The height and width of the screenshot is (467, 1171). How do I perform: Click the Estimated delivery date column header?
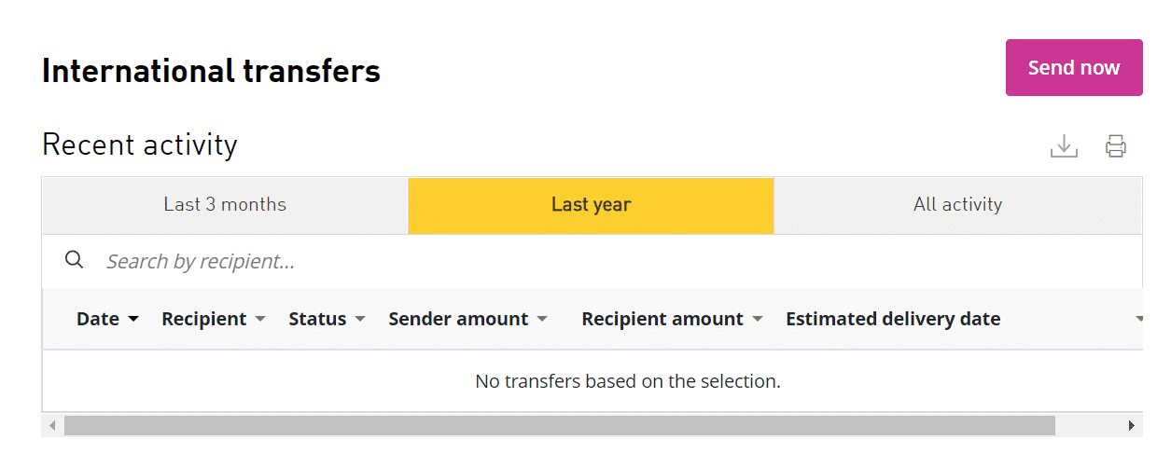pos(893,320)
